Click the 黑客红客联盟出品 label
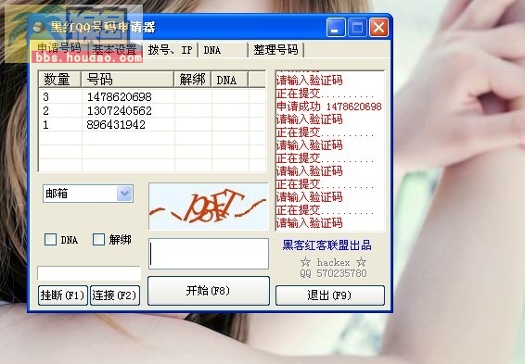The height and width of the screenshot is (364, 525). pos(327,245)
